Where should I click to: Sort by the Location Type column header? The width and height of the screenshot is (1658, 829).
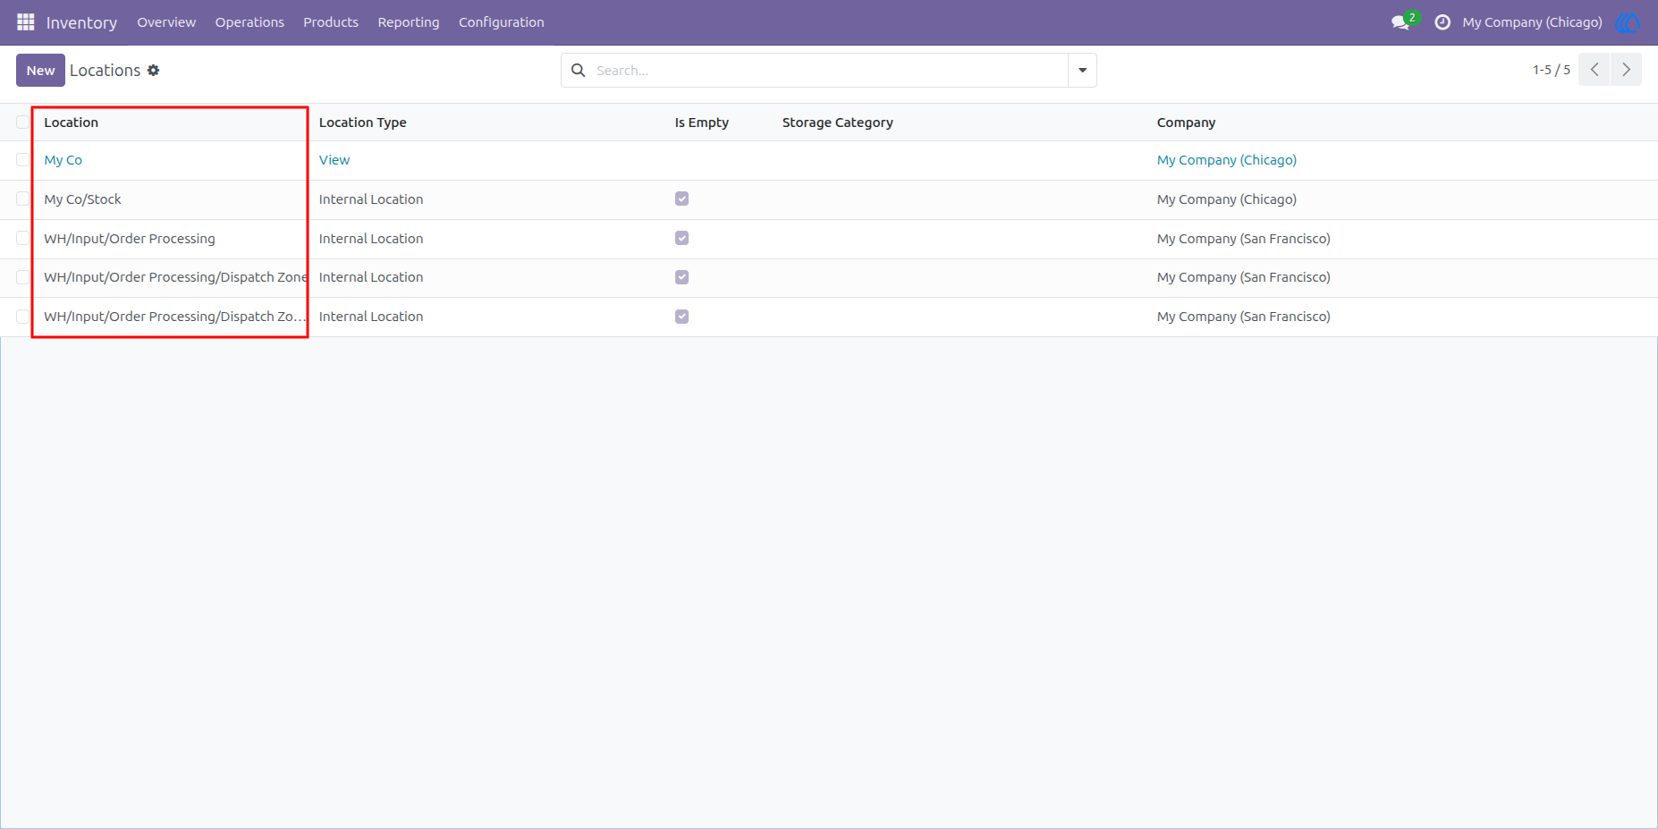(x=362, y=123)
